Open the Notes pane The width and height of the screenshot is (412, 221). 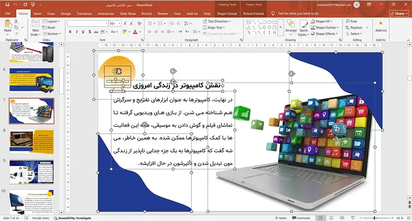point(281,218)
